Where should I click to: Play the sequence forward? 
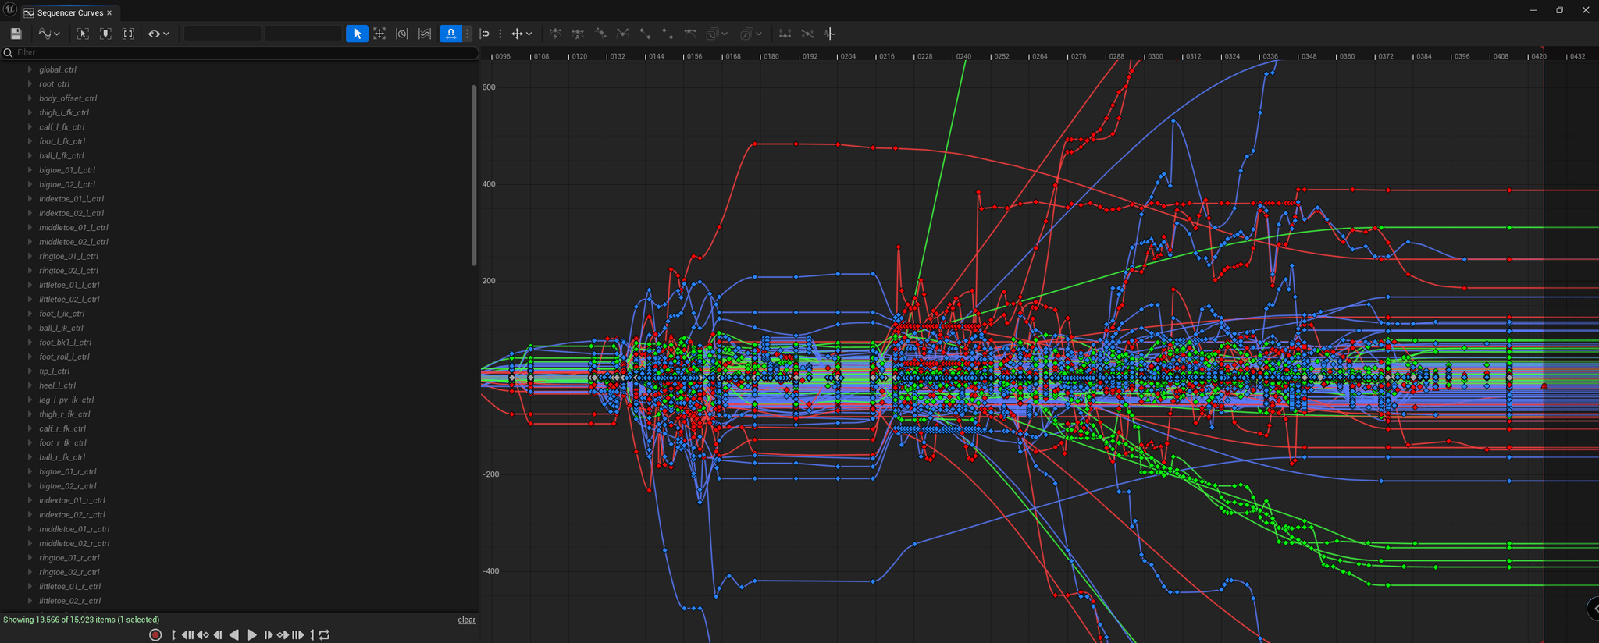pyautogui.click(x=251, y=634)
